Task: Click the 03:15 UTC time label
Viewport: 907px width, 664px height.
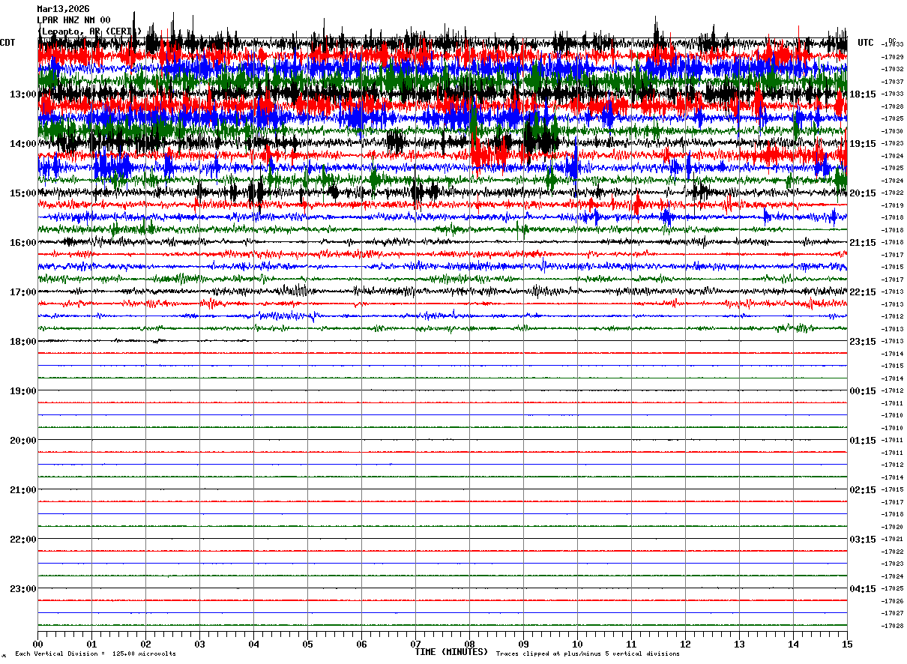Action: [863, 540]
